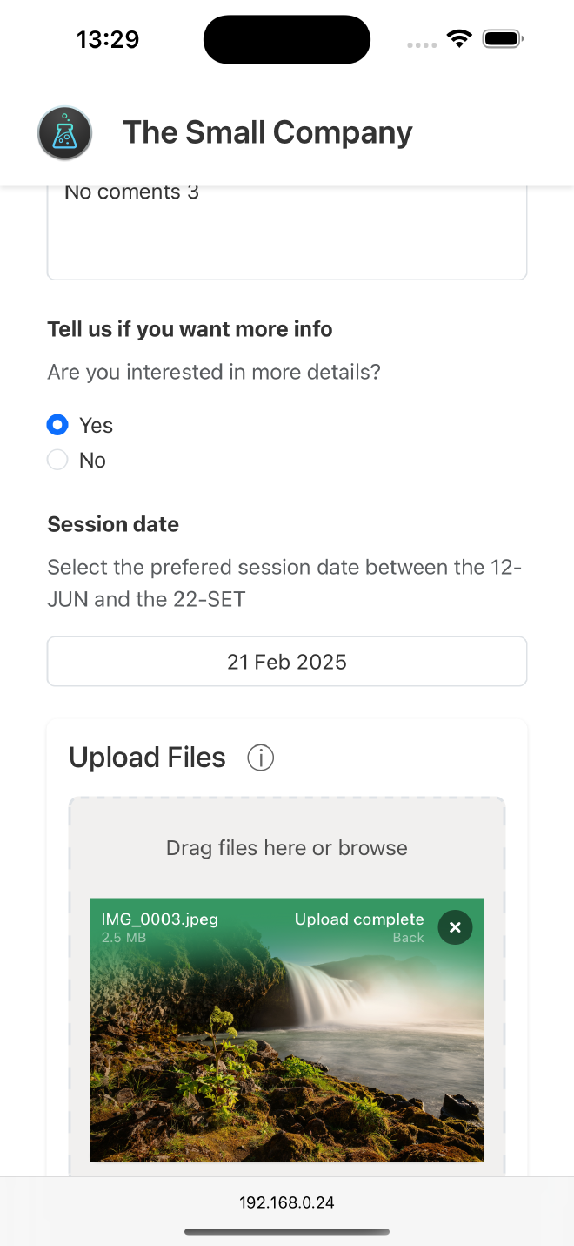Tap the Wi-Fi status icon
Image resolution: width=574 pixels, height=1246 pixels.
point(458,39)
